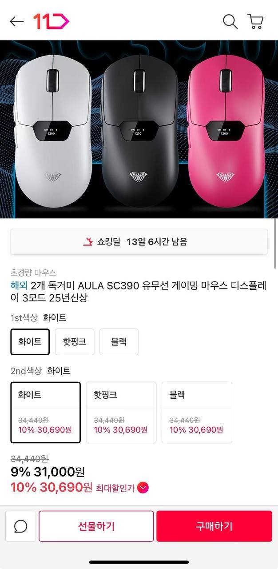Choose 핫핑크 card in 2nd색상
Screen dimensions: 278x569
[121, 413]
